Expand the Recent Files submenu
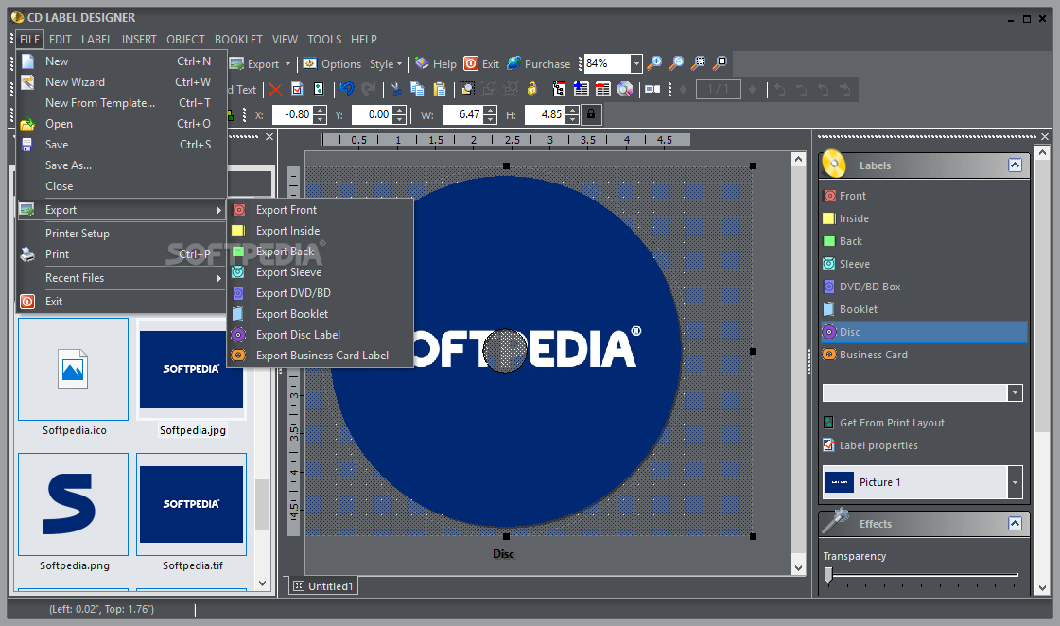This screenshot has width=1060, height=626. pos(122,278)
